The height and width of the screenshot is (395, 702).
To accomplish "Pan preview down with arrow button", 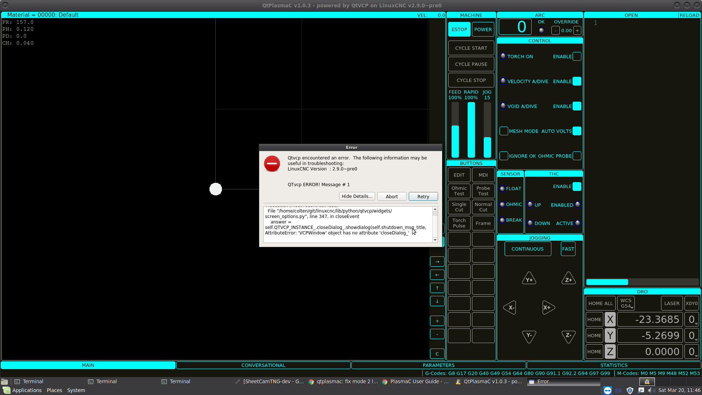I will [x=437, y=301].
